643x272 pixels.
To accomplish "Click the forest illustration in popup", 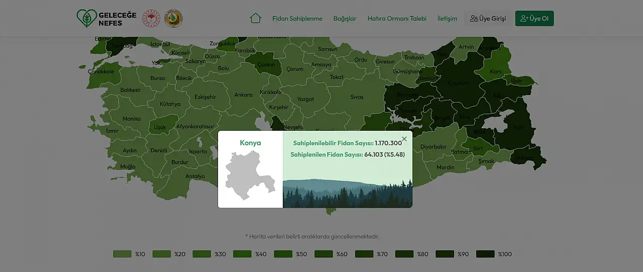I will (348, 194).
